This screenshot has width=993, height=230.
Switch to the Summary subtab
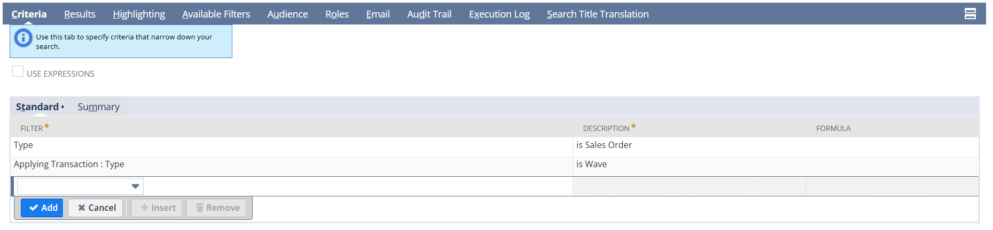pos(98,107)
